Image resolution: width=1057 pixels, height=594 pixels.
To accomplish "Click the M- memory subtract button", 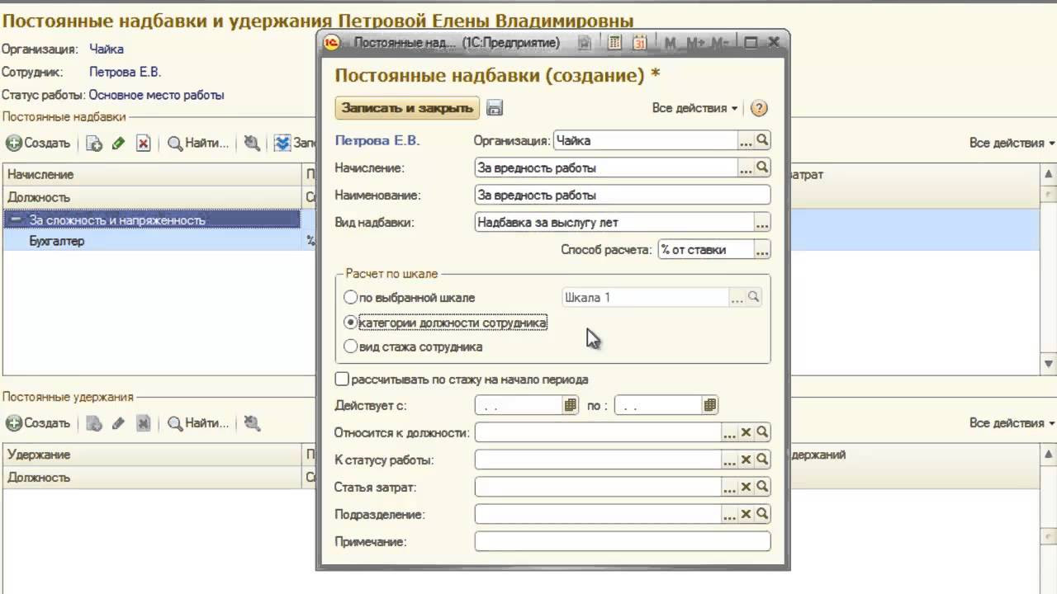I will point(720,43).
